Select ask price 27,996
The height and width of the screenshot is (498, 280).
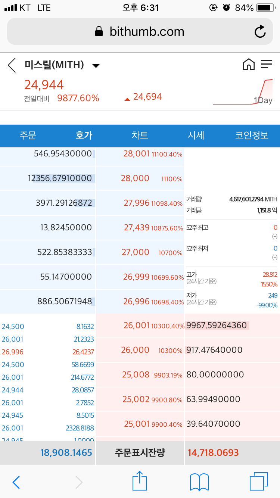point(137,203)
